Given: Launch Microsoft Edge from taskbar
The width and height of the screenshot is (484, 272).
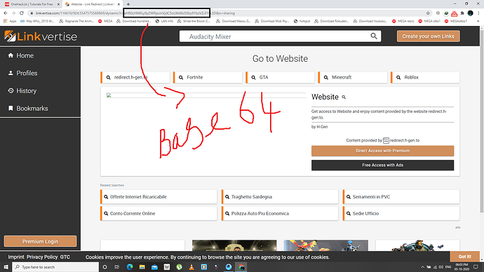Looking at the screenshot, I should point(130,267).
